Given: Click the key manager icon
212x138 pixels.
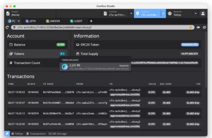Looking at the screenshot, I should [7, 134].
